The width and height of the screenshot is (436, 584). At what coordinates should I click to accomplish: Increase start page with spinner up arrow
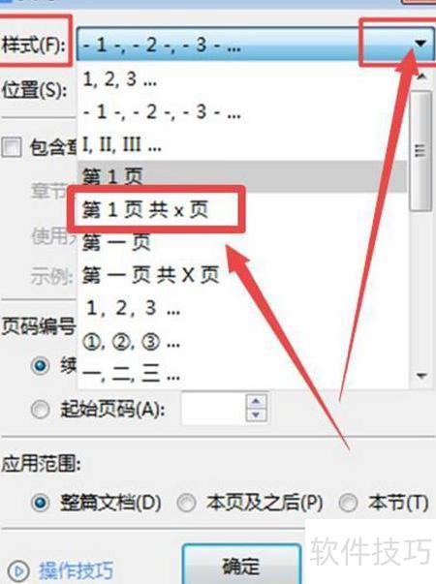(x=257, y=402)
